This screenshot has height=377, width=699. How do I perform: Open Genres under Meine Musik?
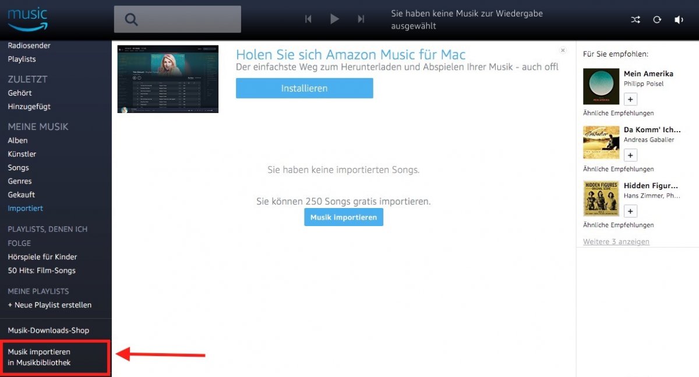point(20,181)
